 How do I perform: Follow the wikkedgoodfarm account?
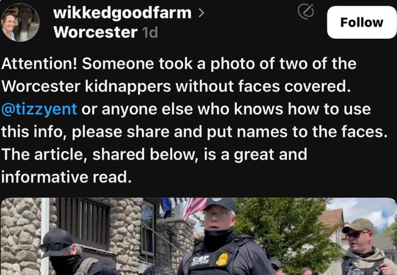pos(362,22)
